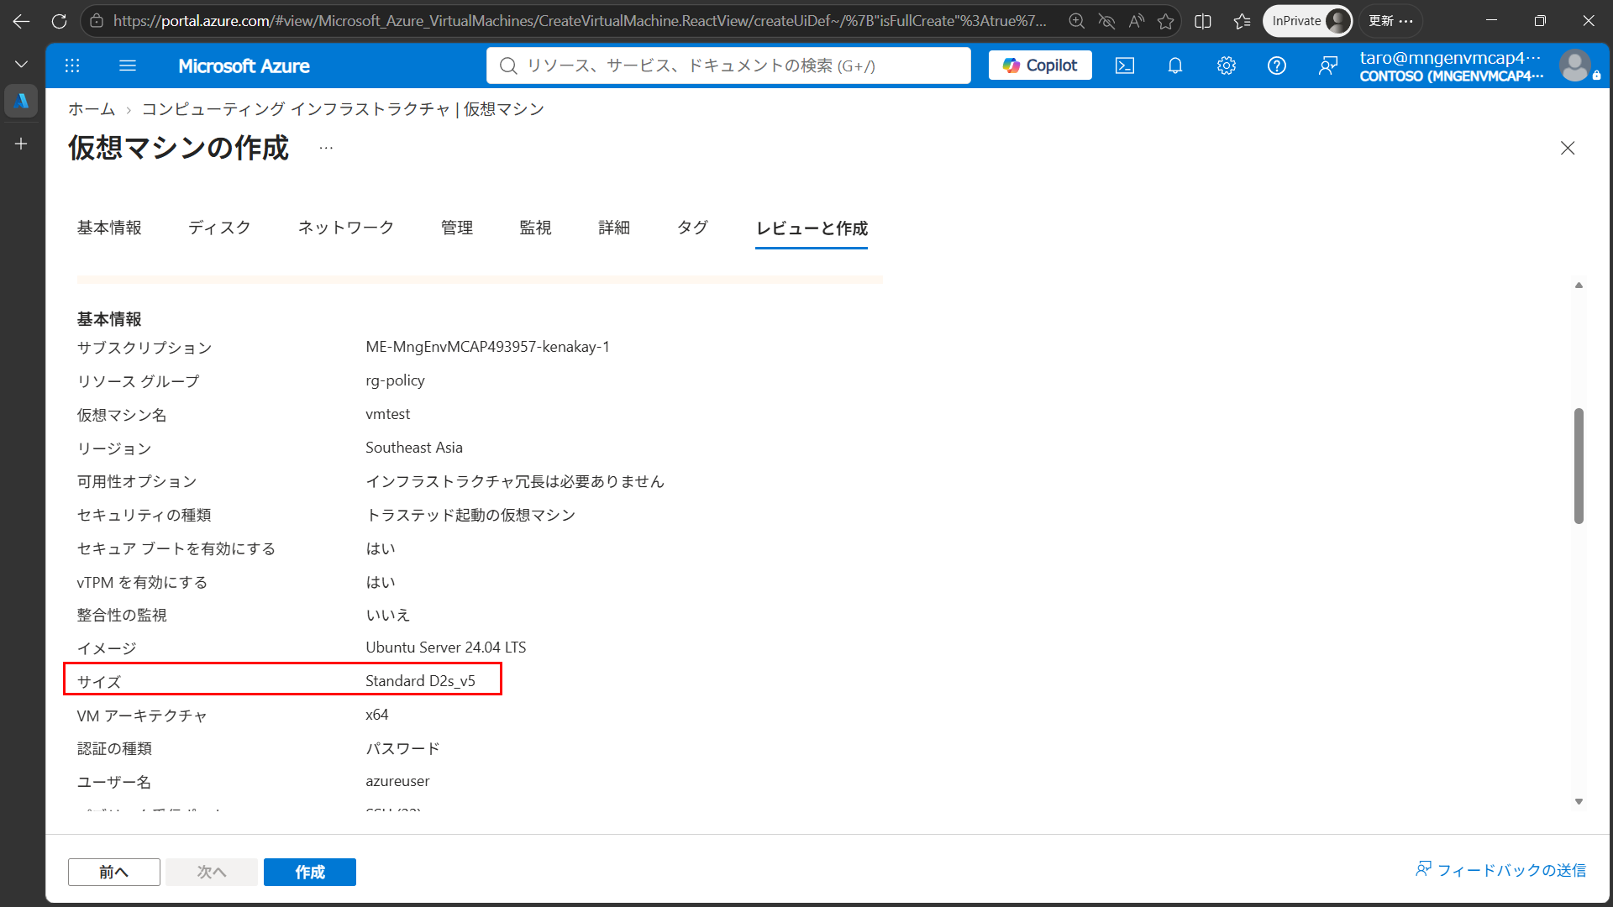Click scrollbar up arrow in review pane
The image size is (1613, 907).
pos(1579,286)
